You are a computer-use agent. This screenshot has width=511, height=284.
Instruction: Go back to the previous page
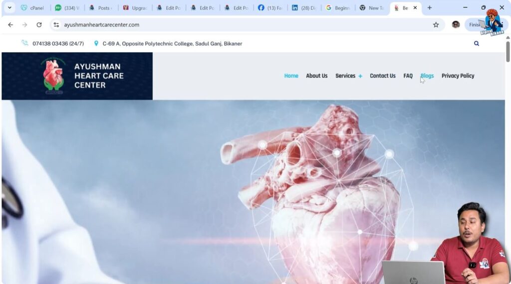10,25
